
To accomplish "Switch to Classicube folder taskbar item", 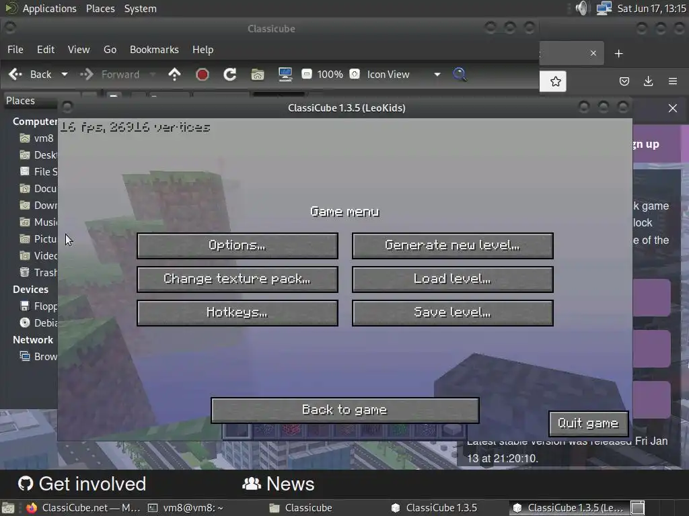I will pyautogui.click(x=301, y=508).
